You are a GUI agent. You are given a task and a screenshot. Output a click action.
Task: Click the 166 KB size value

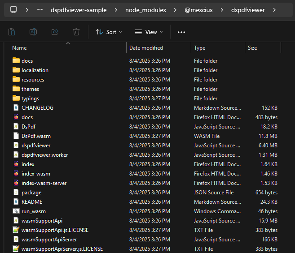[x=269, y=239]
